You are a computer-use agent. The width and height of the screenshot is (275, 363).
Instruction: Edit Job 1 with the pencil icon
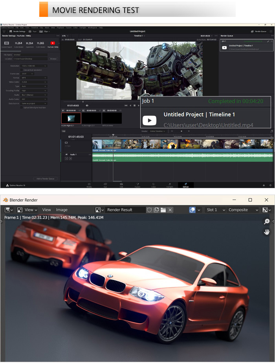[x=268, y=41]
